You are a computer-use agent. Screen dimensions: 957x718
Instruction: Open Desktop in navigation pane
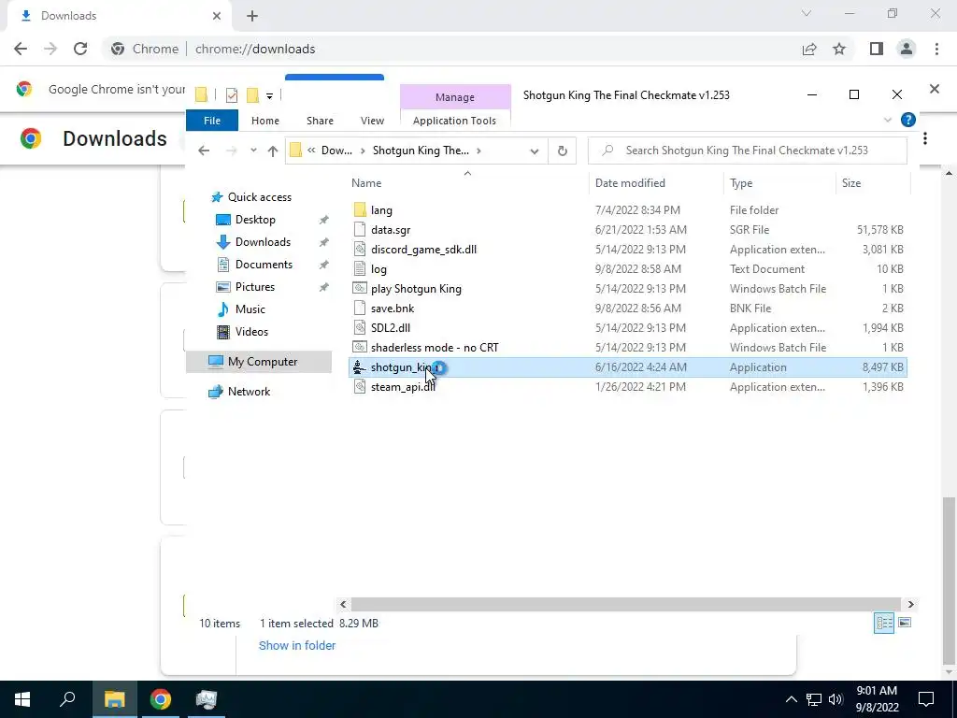255,219
